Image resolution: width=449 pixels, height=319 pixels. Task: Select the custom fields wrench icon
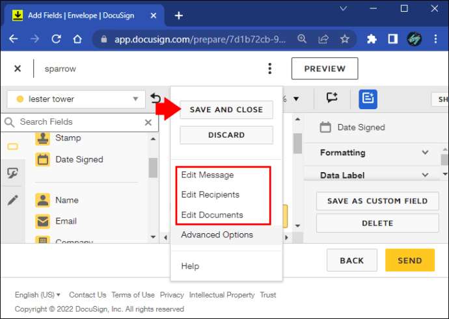(x=12, y=173)
